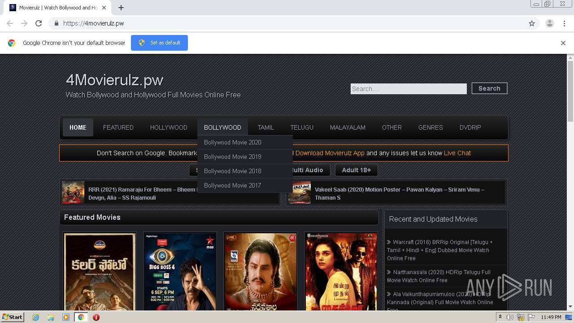Open the MALAYALAM nav menu

(348, 127)
